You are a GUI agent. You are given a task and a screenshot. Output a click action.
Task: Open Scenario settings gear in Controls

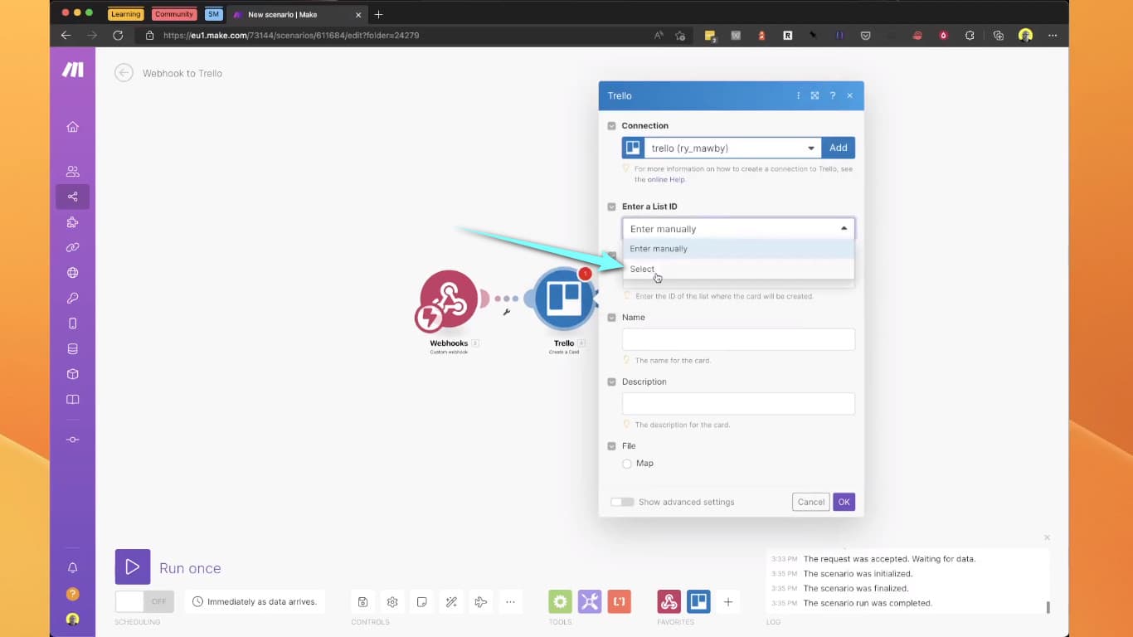point(392,601)
